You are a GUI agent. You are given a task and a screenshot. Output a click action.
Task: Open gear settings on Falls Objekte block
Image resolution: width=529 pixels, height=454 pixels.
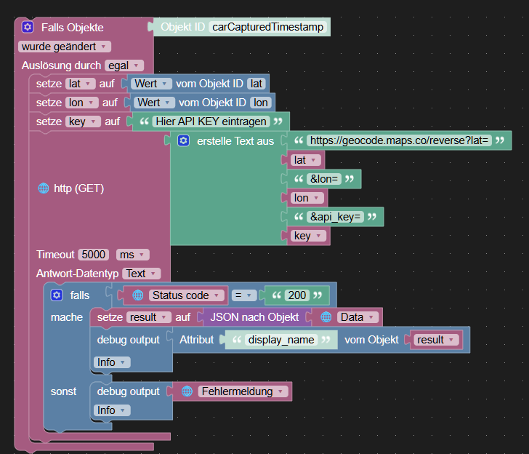[28, 27]
